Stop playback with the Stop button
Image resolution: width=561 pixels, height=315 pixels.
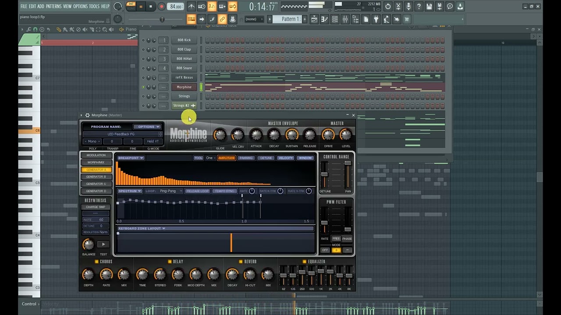click(151, 7)
